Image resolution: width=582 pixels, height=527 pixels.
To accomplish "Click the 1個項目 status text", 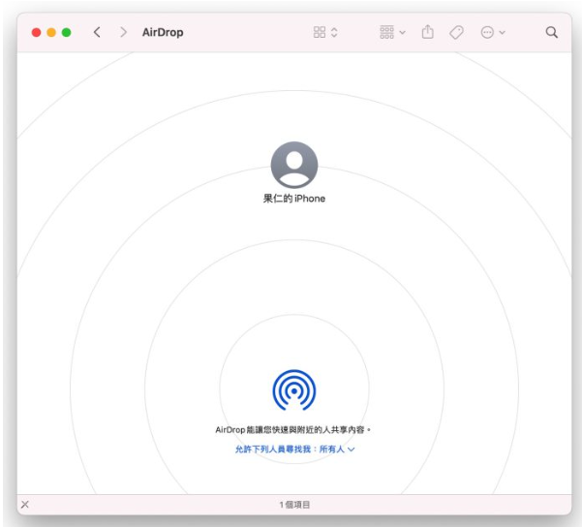I will pyautogui.click(x=294, y=505).
